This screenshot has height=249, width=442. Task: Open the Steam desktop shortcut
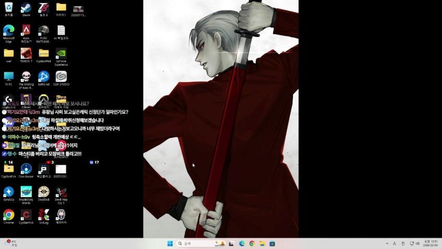tap(26, 8)
